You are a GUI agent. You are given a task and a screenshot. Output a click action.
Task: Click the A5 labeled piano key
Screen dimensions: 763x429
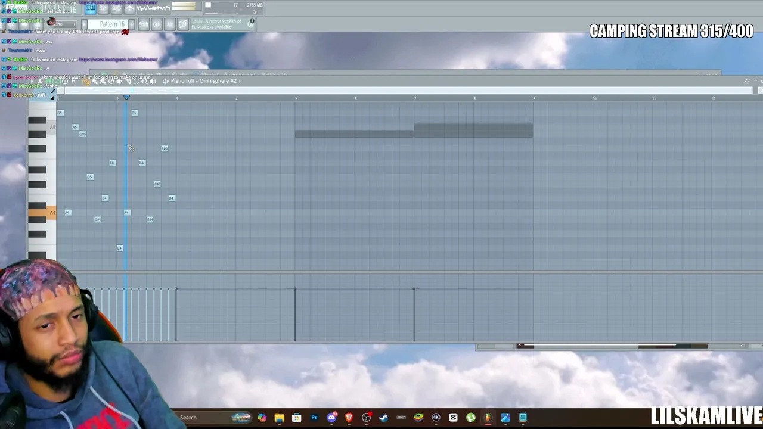click(42, 127)
